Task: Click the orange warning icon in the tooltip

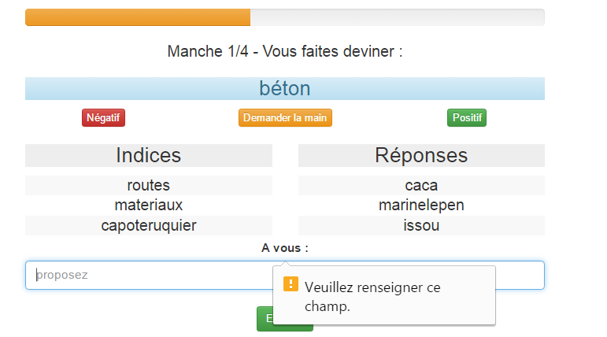Action: [x=291, y=284]
